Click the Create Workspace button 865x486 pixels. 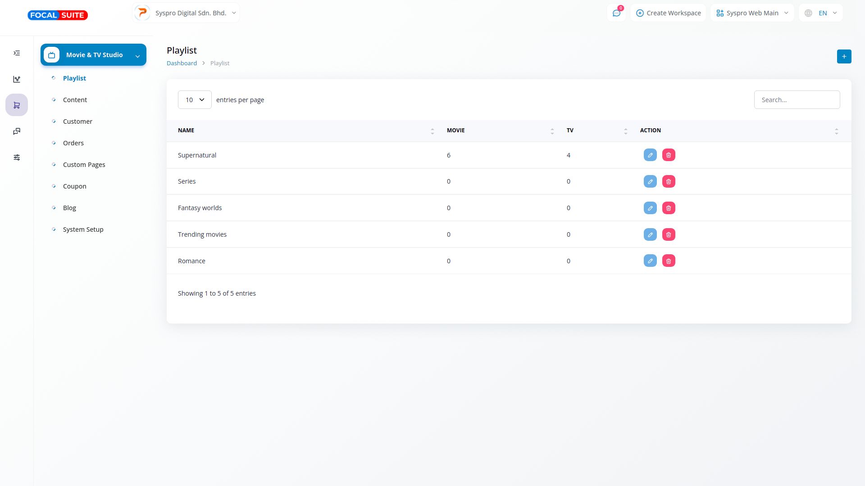click(668, 13)
